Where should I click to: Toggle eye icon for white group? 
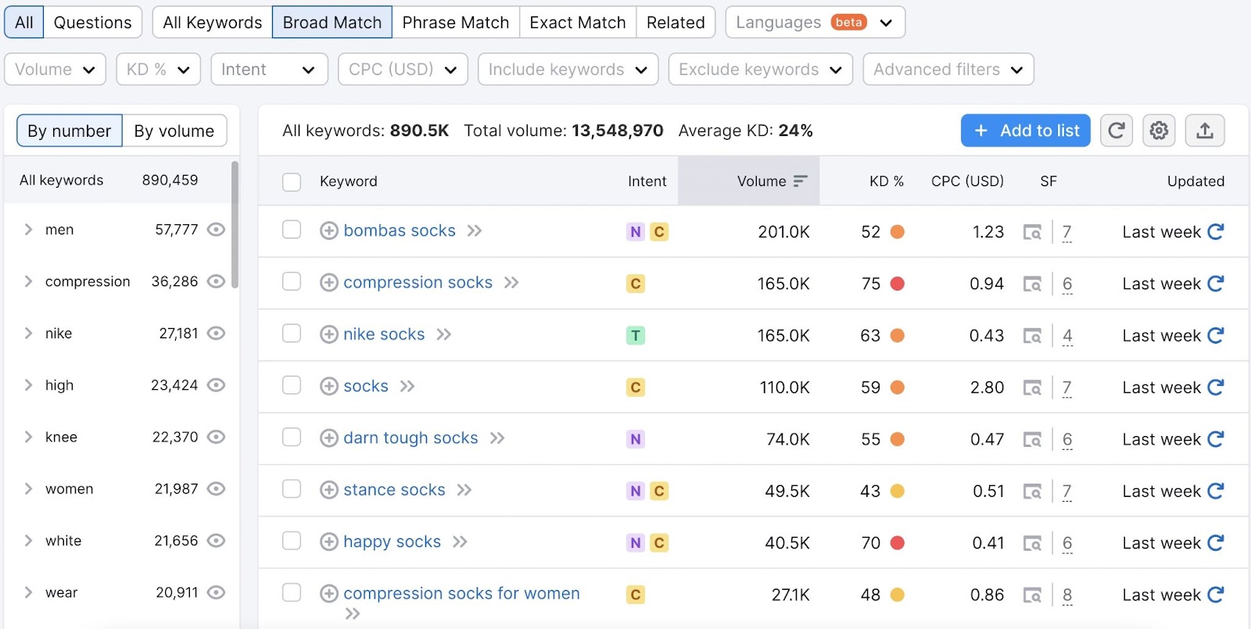tap(216, 541)
